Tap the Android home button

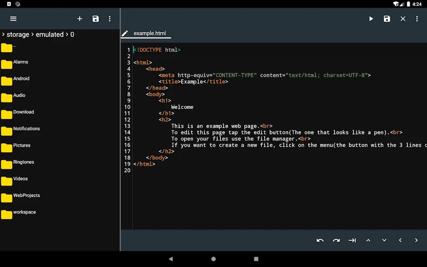click(x=213, y=259)
